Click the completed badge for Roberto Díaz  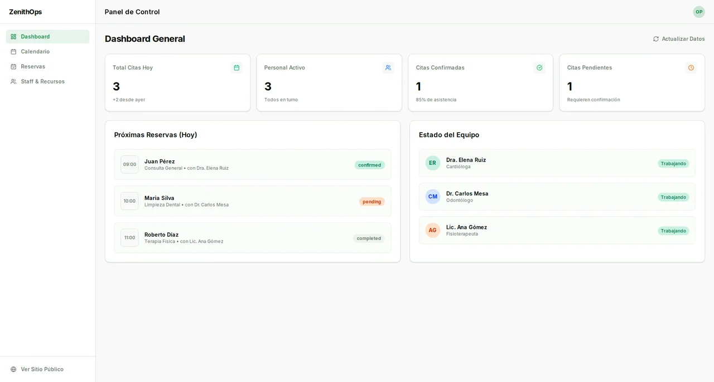click(x=369, y=238)
